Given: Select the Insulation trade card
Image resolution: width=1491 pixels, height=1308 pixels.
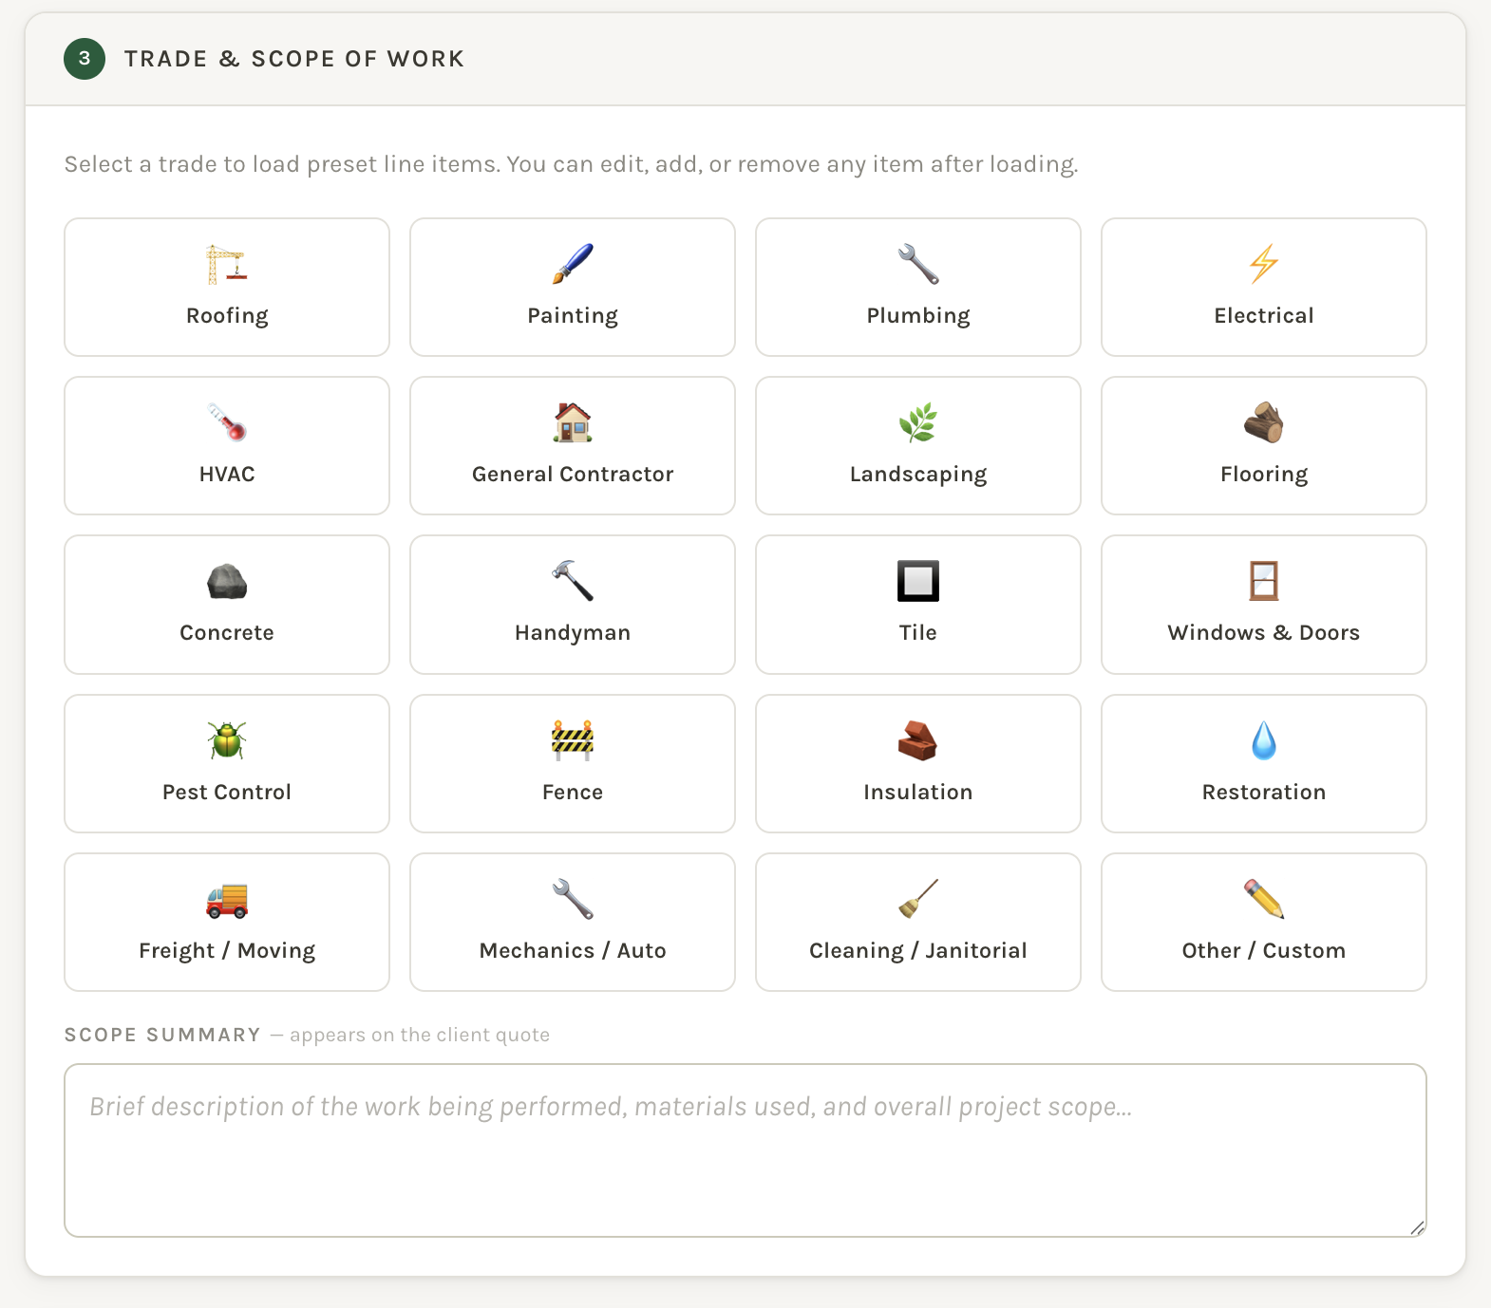Looking at the screenshot, I should (x=918, y=764).
